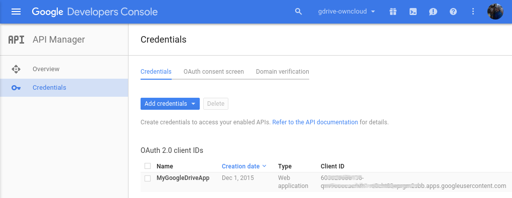This screenshot has width=512, height=198.
Task: Click the disabled Delete button
Action: [216, 104]
